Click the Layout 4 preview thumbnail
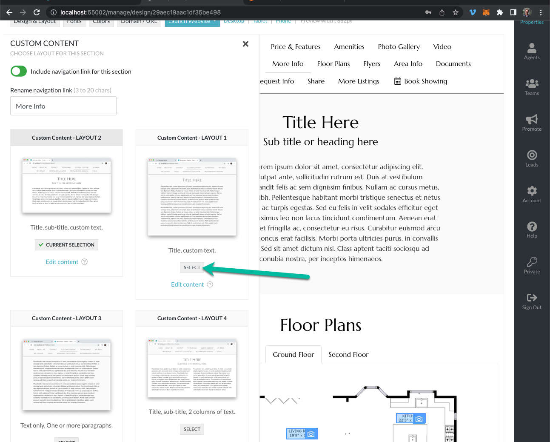 192,368
